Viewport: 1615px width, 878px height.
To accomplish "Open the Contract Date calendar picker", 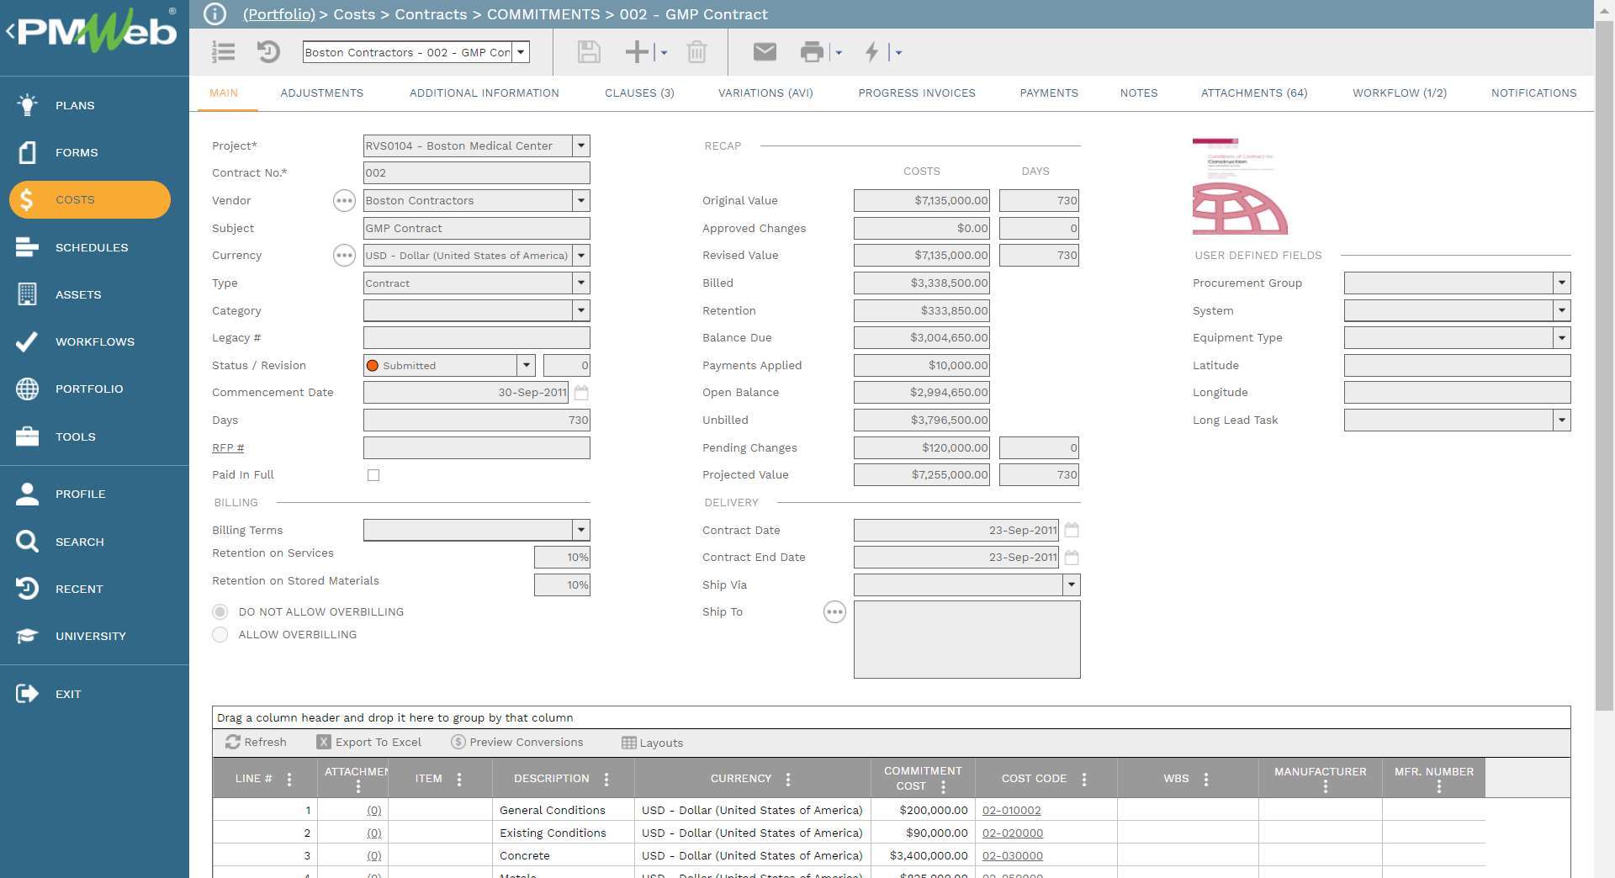I will (x=1072, y=530).
